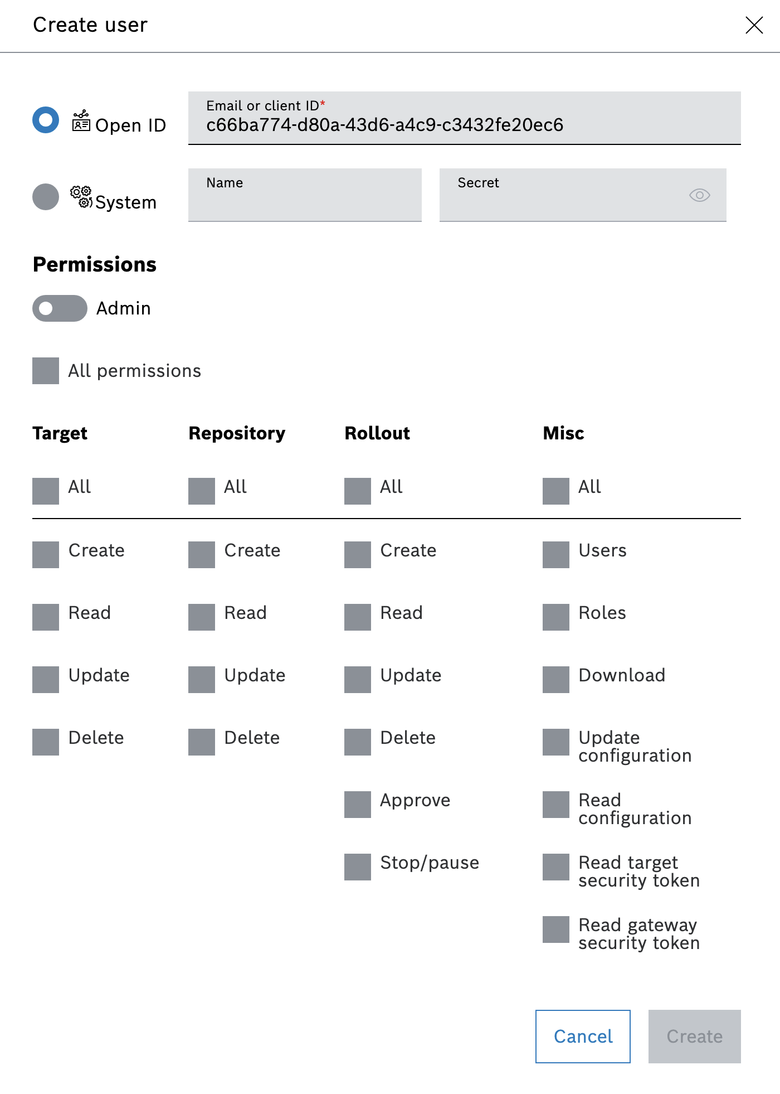The height and width of the screenshot is (1094, 780).
Task: Toggle the Admin switch on
Action: pos(60,308)
